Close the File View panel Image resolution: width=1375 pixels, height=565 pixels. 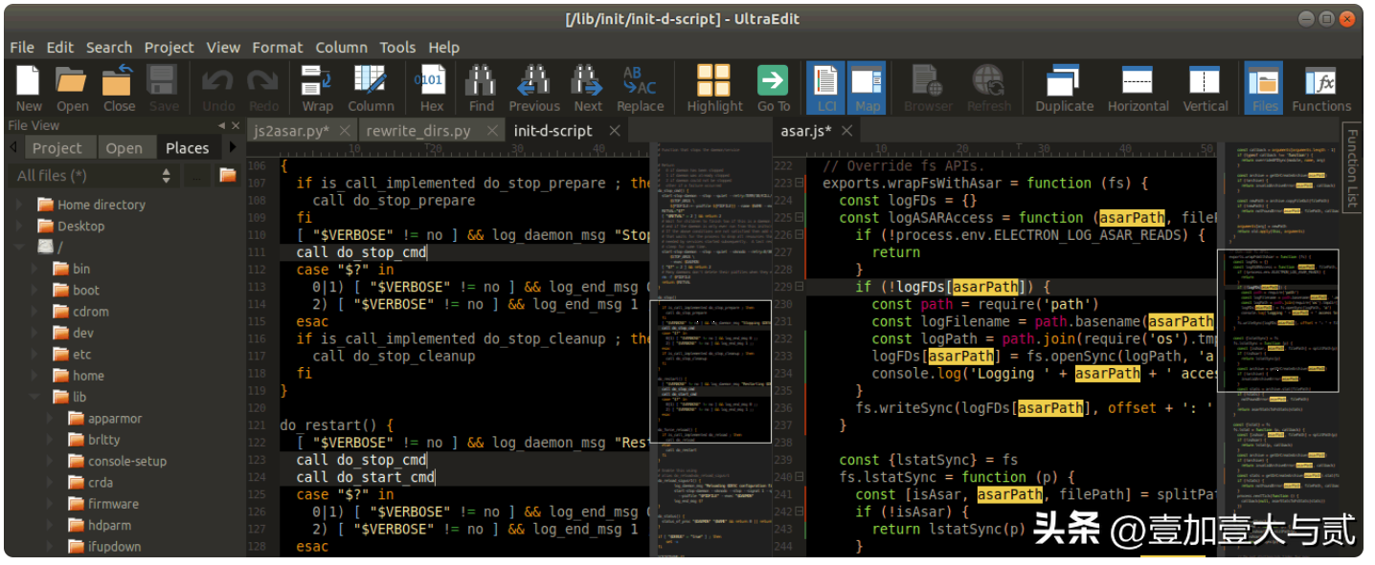(x=236, y=126)
